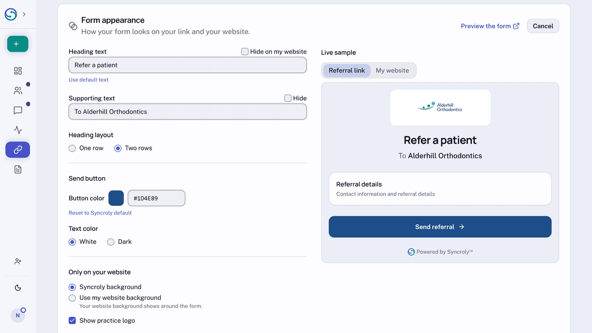Select White text color option
The image size is (592, 333).
tap(73, 242)
